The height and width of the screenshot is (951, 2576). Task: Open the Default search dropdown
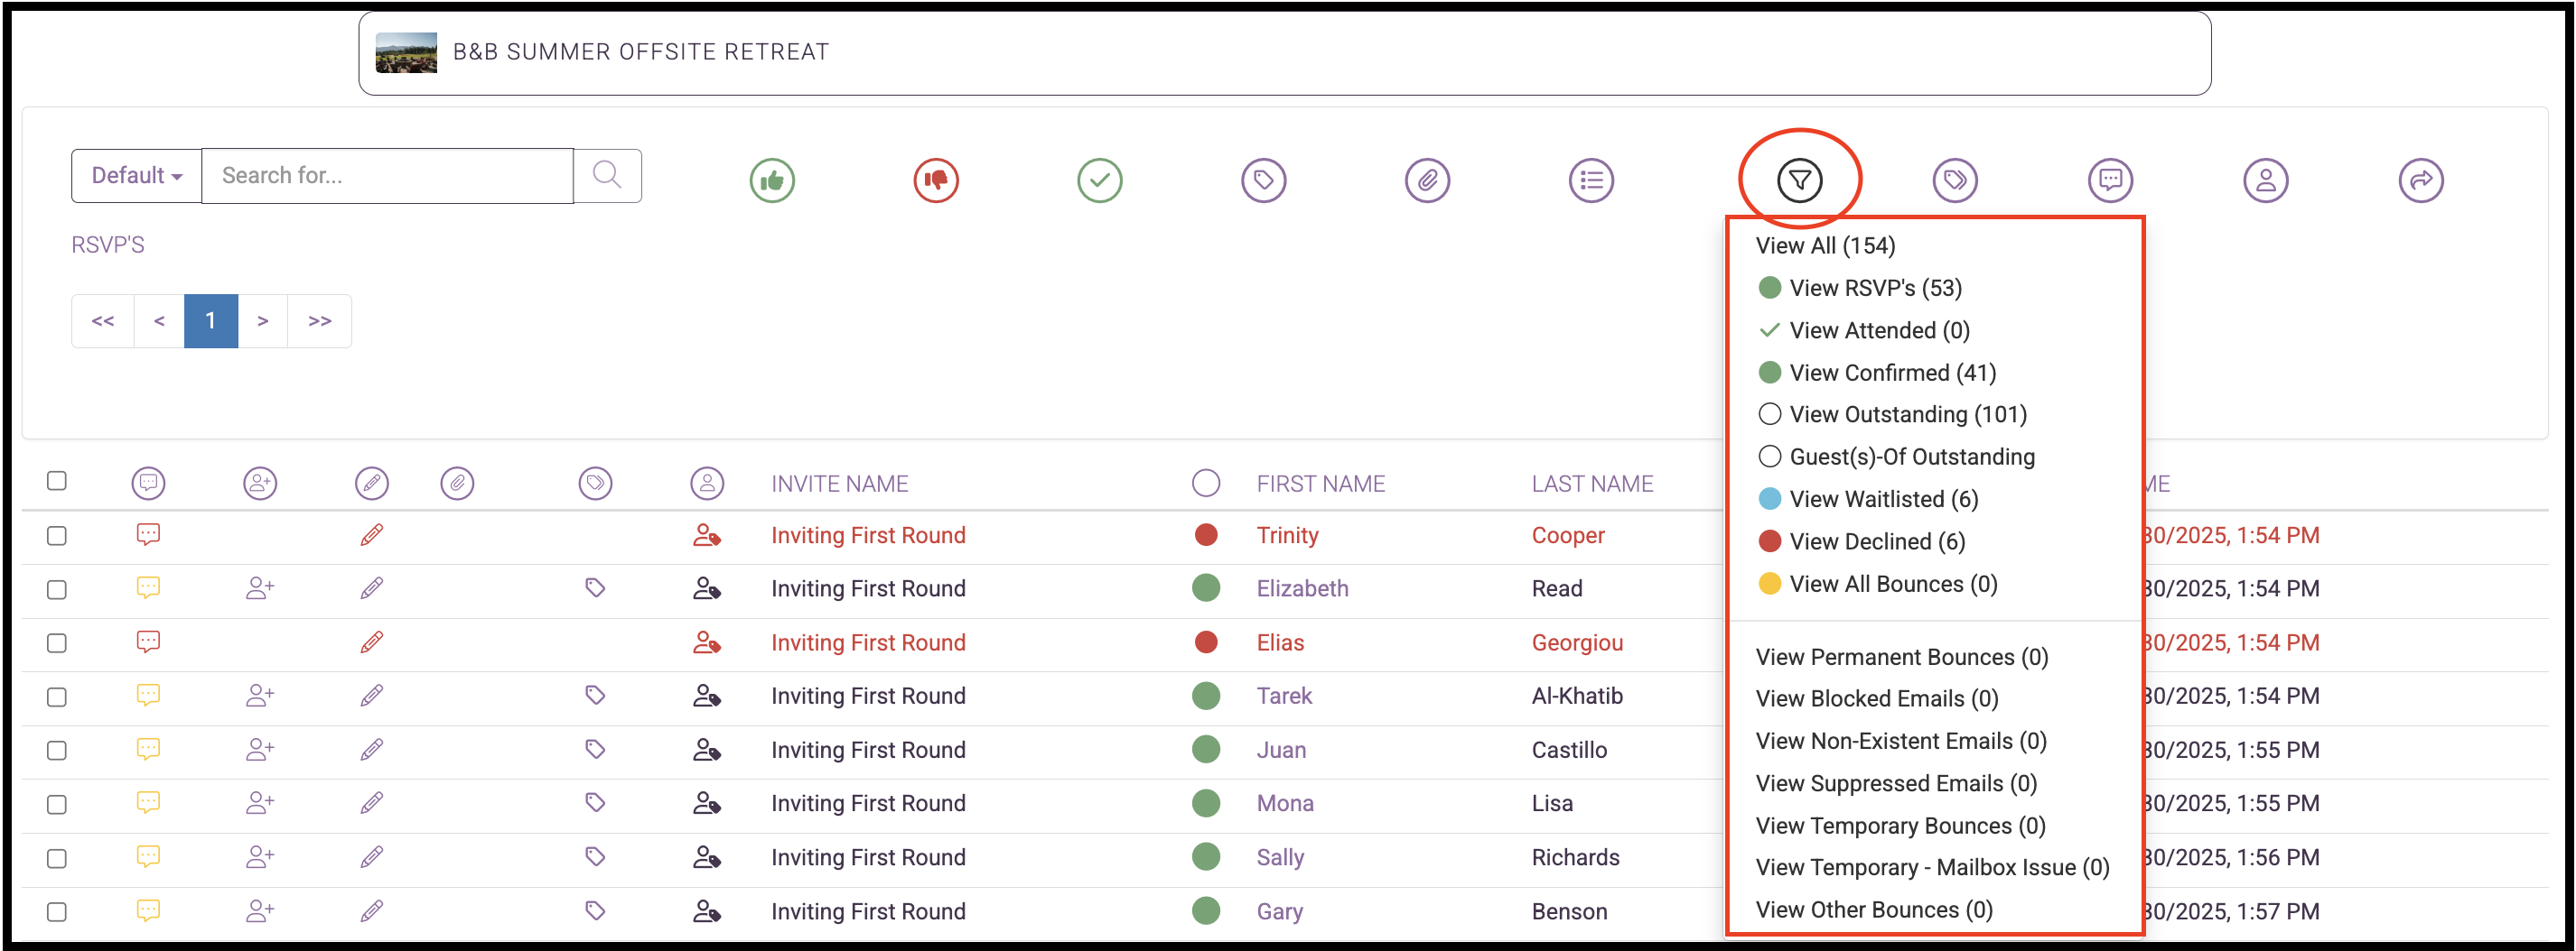pos(137,176)
